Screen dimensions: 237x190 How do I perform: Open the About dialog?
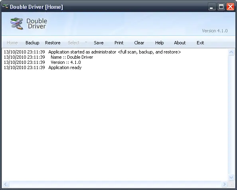pyautogui.click(x=180, y=43)
